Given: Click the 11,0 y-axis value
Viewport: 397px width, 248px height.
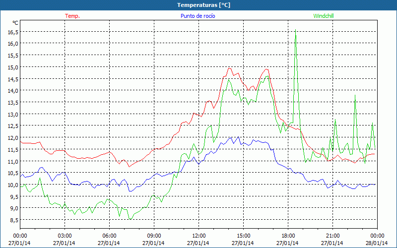Looking at the screenshot, I should (x=13, y=161).
